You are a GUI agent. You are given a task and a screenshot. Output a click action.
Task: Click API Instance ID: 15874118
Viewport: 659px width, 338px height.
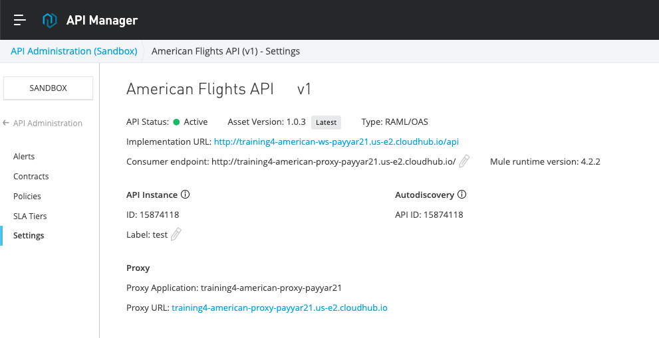tap(152, 214)
